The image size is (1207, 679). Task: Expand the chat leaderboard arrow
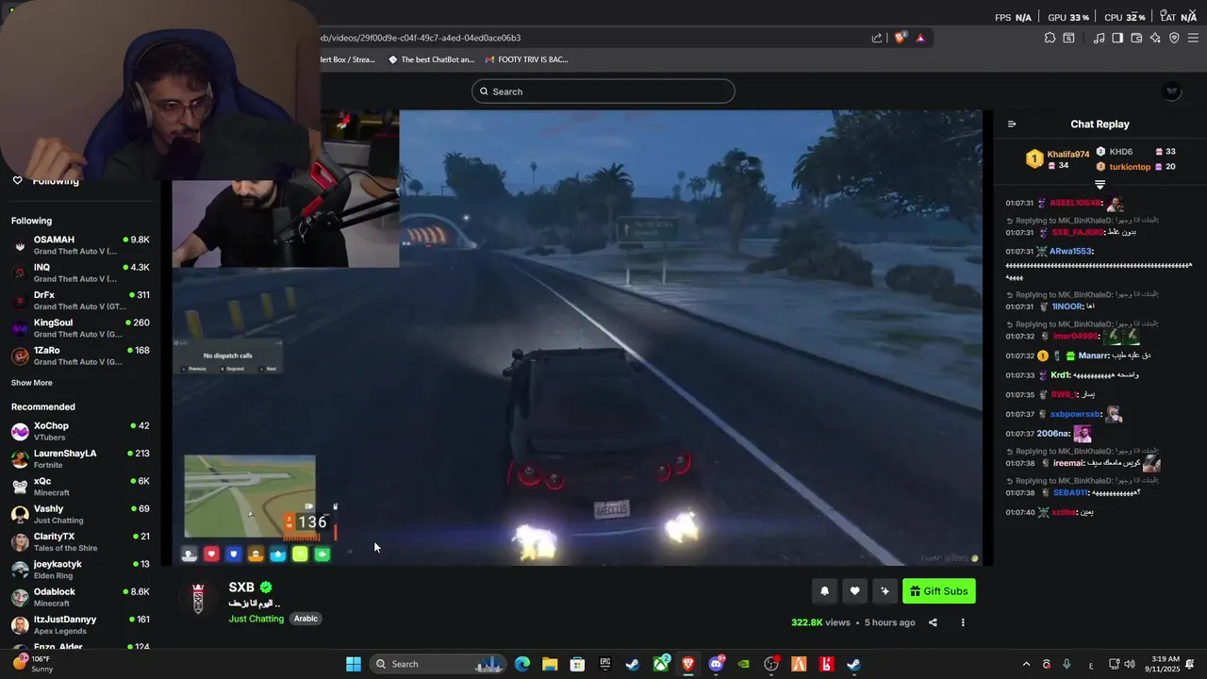coord(1100,184)
